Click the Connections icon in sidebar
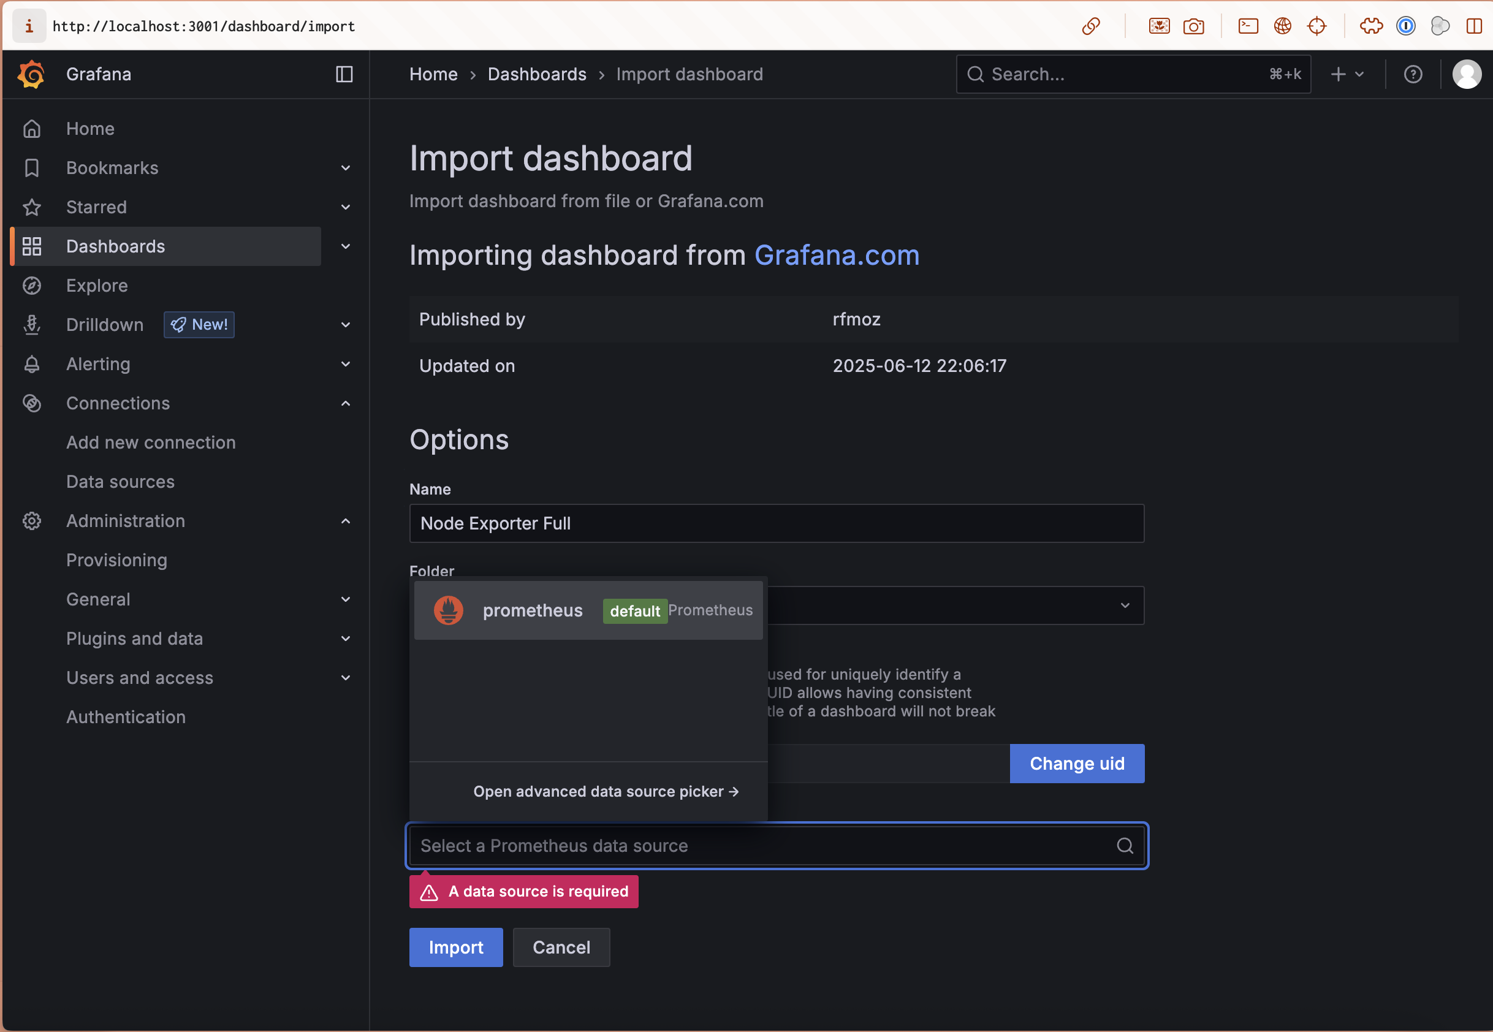This screenshot has height=1032, width=1493. (32, 403)
